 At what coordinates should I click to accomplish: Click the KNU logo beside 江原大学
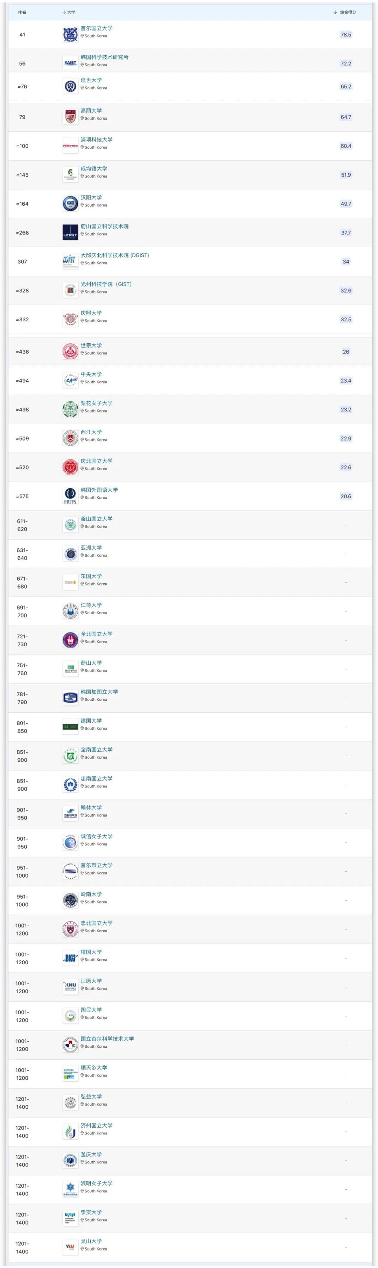pos(70,987)
